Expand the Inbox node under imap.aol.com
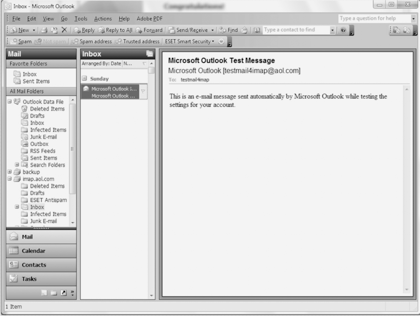The height and width of the screenshot is (316, 420). pyautogui.click(x=17, y=207)
